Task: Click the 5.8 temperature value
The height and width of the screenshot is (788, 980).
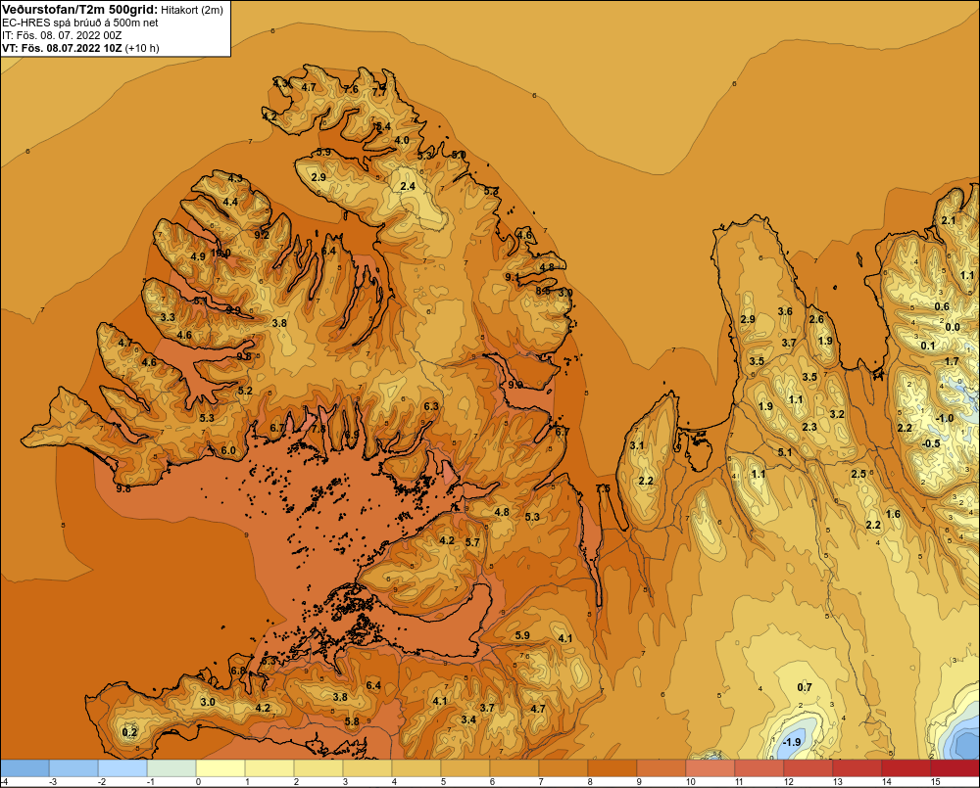Action: point(352,721)
